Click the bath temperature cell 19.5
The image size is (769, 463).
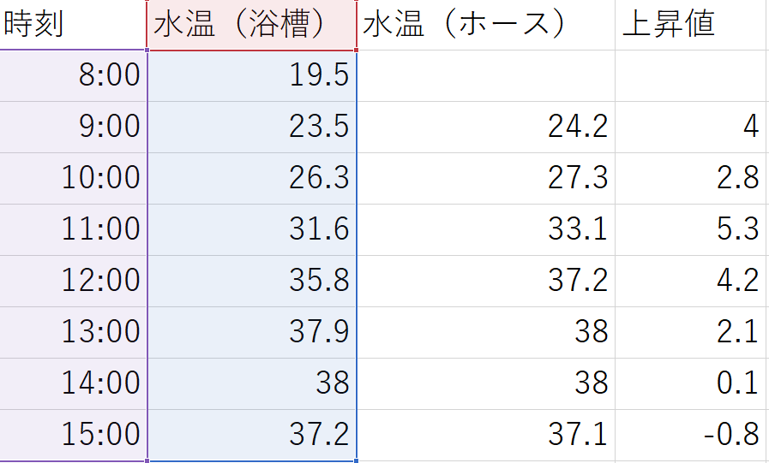pyautogui.click(x=251, y=76)
